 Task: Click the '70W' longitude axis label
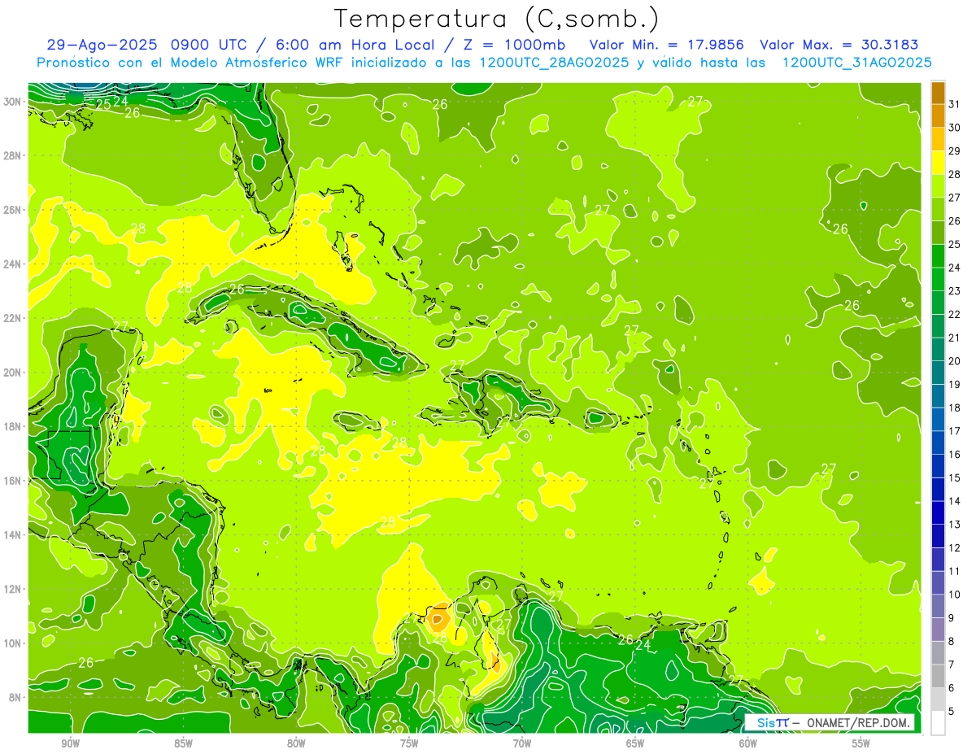pos(522,743)
